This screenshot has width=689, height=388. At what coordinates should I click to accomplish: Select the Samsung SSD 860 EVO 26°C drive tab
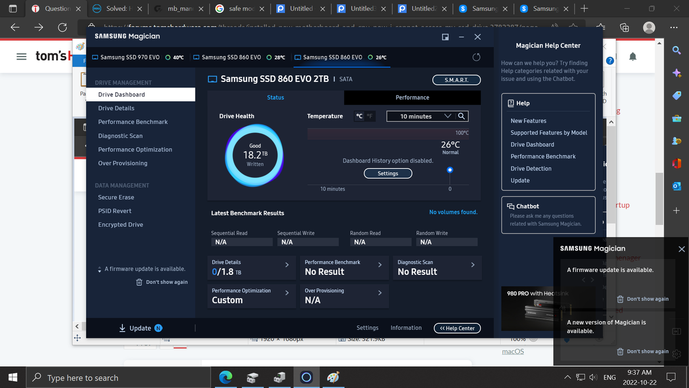[x=341, y=57]
